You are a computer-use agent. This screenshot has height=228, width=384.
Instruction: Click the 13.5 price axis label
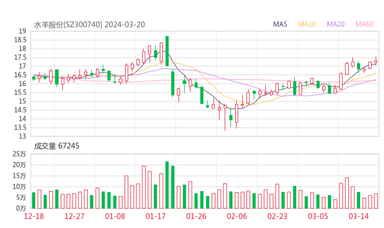point(20,127)
